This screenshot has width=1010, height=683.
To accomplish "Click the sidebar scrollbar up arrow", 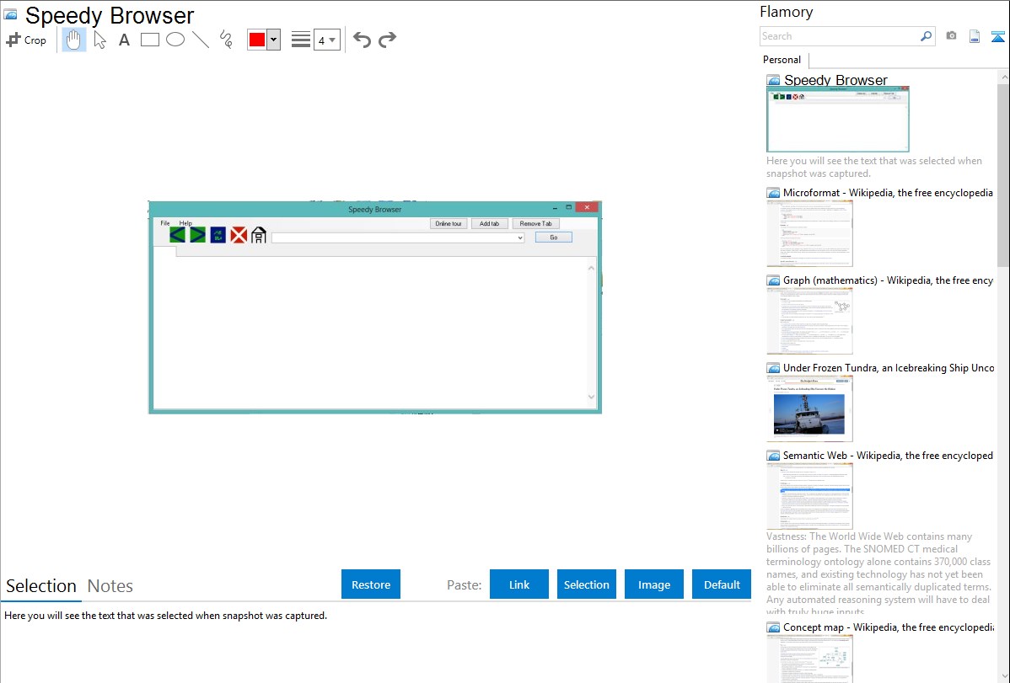I will click(x=1003, y=77).
